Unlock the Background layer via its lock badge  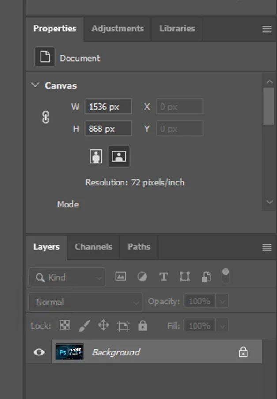click(243, 352)
